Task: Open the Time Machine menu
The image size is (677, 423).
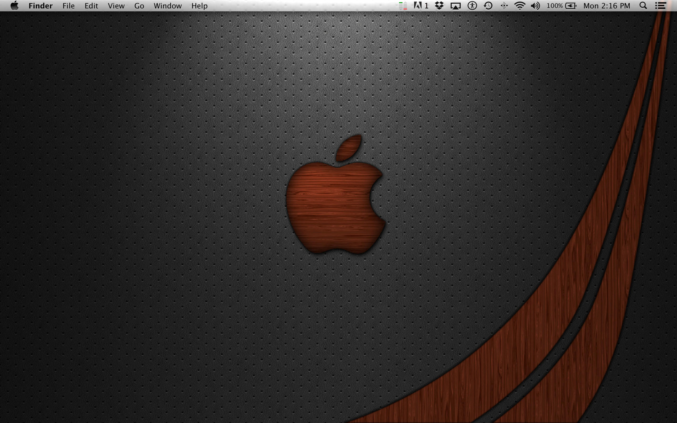Action: 488,6
